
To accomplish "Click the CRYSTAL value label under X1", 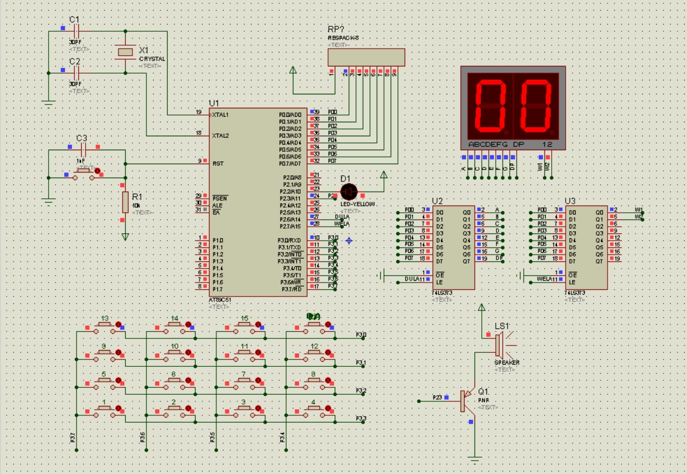I will 152,59.
